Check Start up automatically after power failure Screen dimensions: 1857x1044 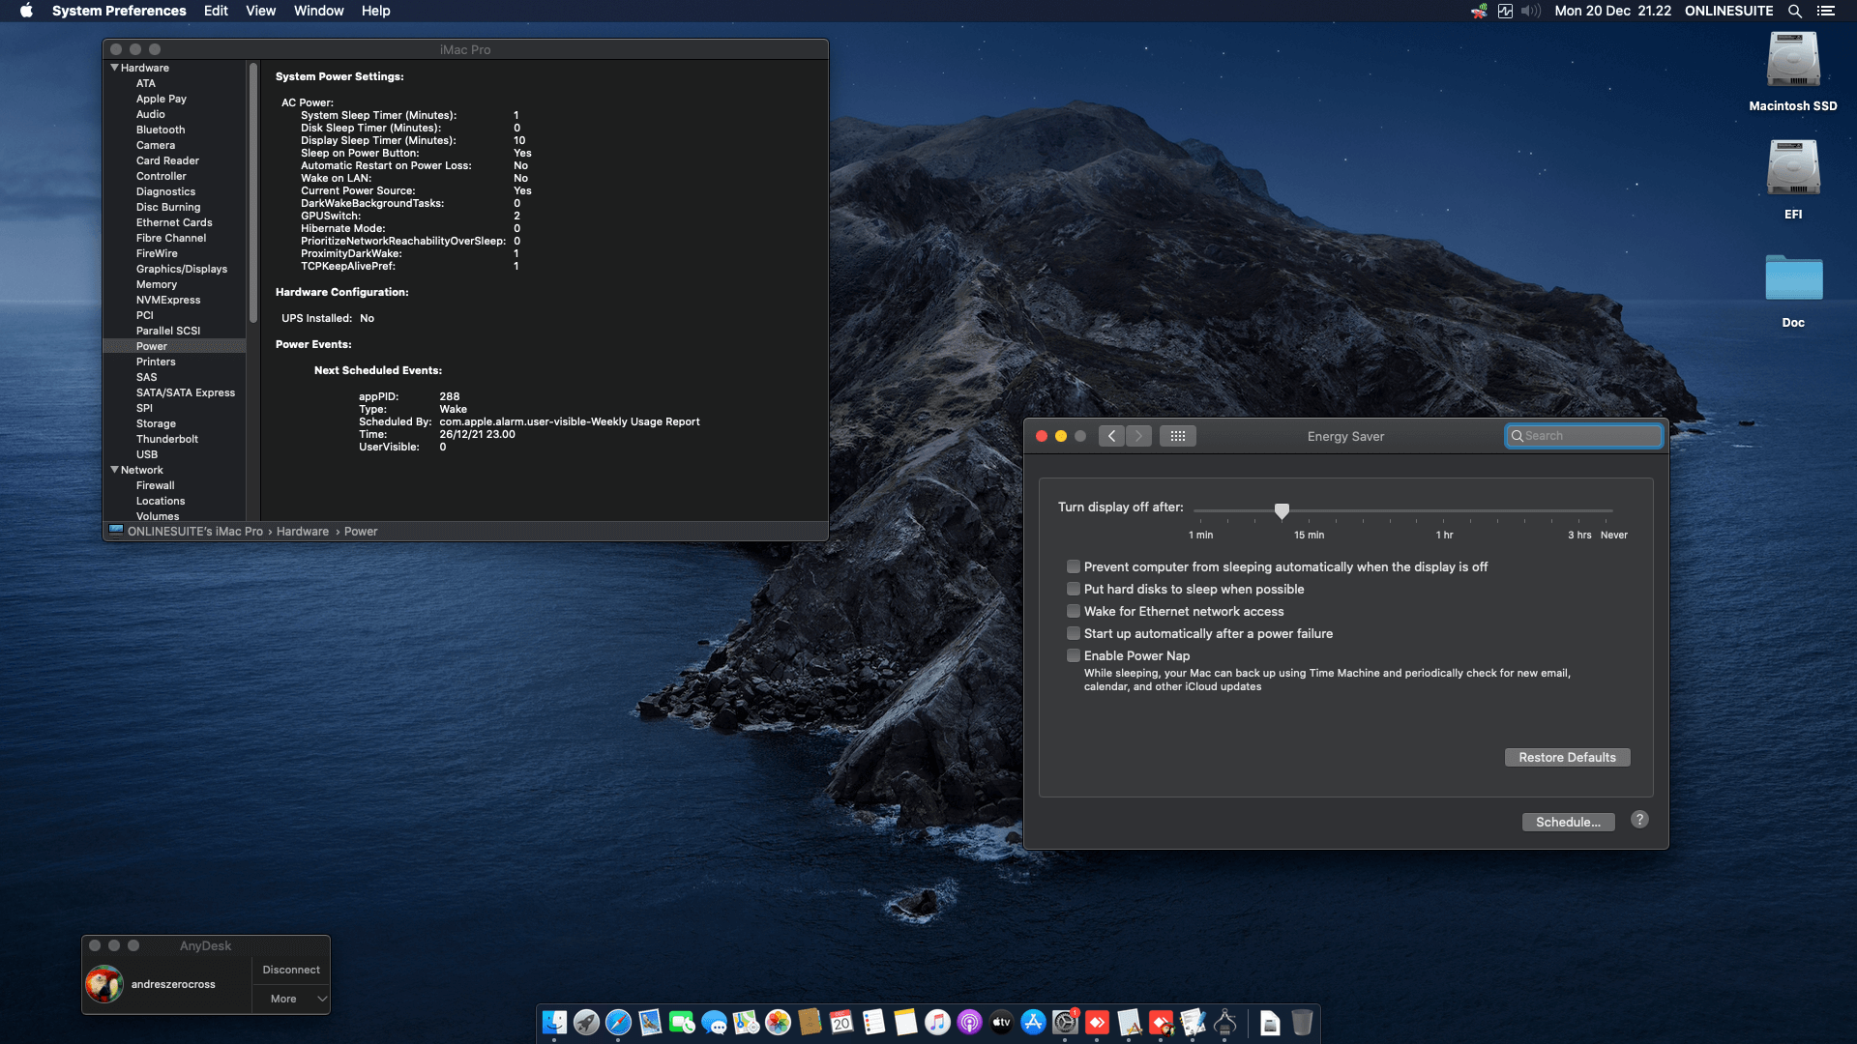coord(1074,633)
